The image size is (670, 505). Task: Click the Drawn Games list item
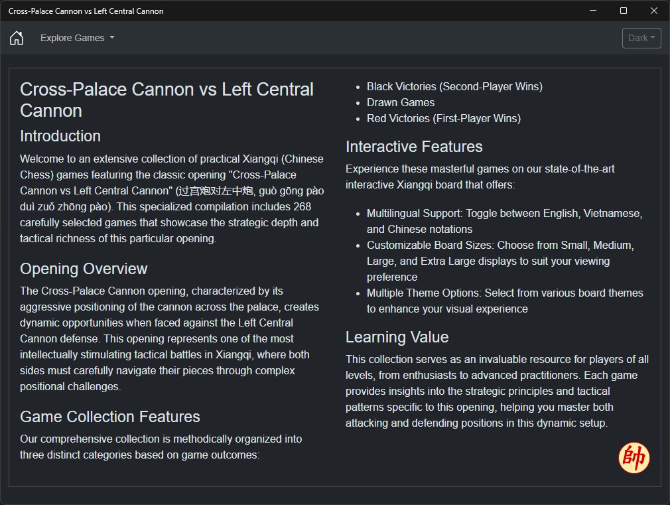[x=401, y=102]
